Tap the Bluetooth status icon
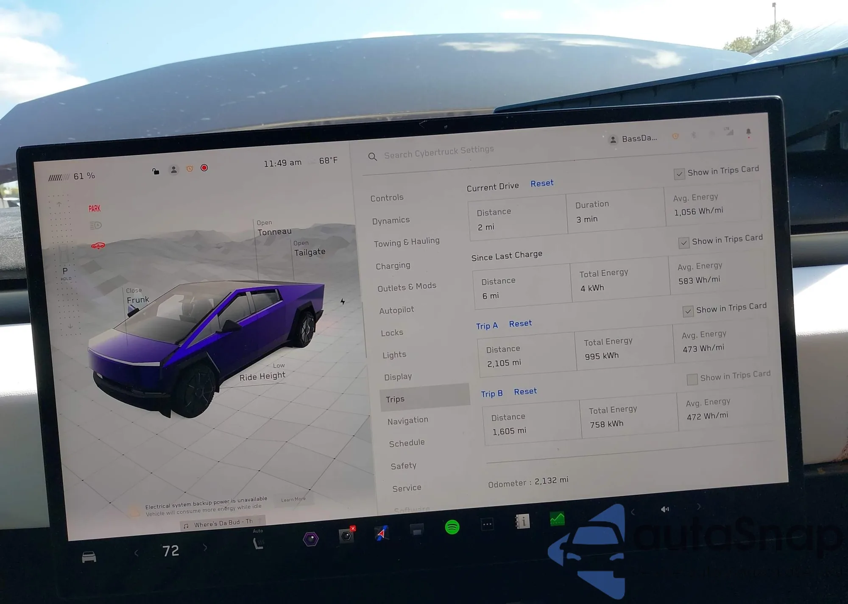This screenshot has height=604, width=848. click(694, 135)
